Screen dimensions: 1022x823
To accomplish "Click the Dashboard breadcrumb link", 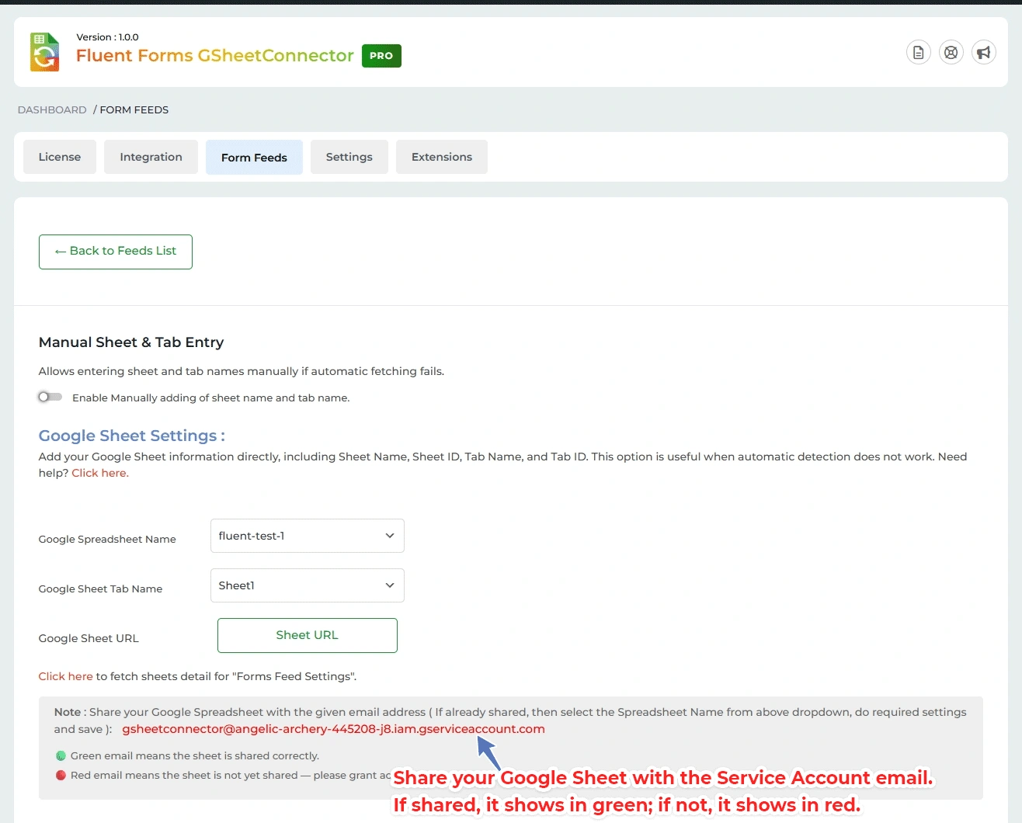I will [x=52, y=109].
